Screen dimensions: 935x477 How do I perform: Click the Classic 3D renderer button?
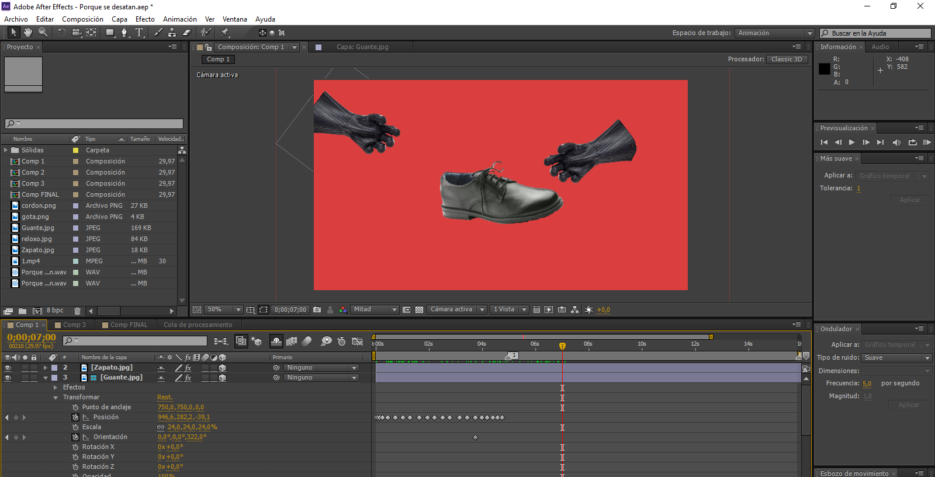coord(787,60)
